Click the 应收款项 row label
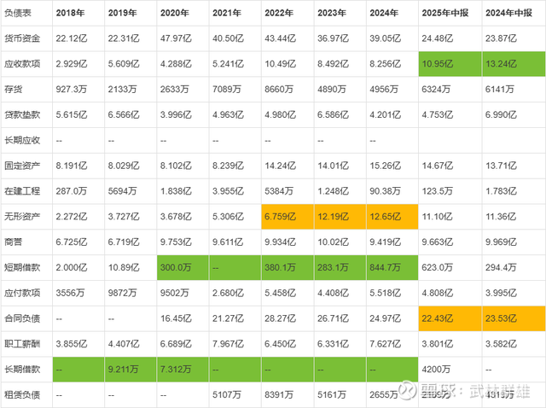Image resolution: width=546 pixels, height=408 pixels. [26, 64]
